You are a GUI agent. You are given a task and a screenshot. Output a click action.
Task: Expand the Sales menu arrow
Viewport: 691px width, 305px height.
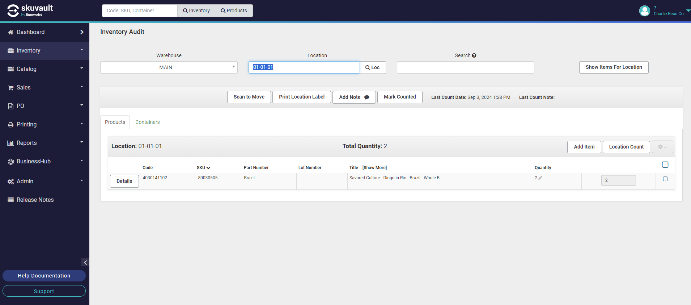pos(82,87)
